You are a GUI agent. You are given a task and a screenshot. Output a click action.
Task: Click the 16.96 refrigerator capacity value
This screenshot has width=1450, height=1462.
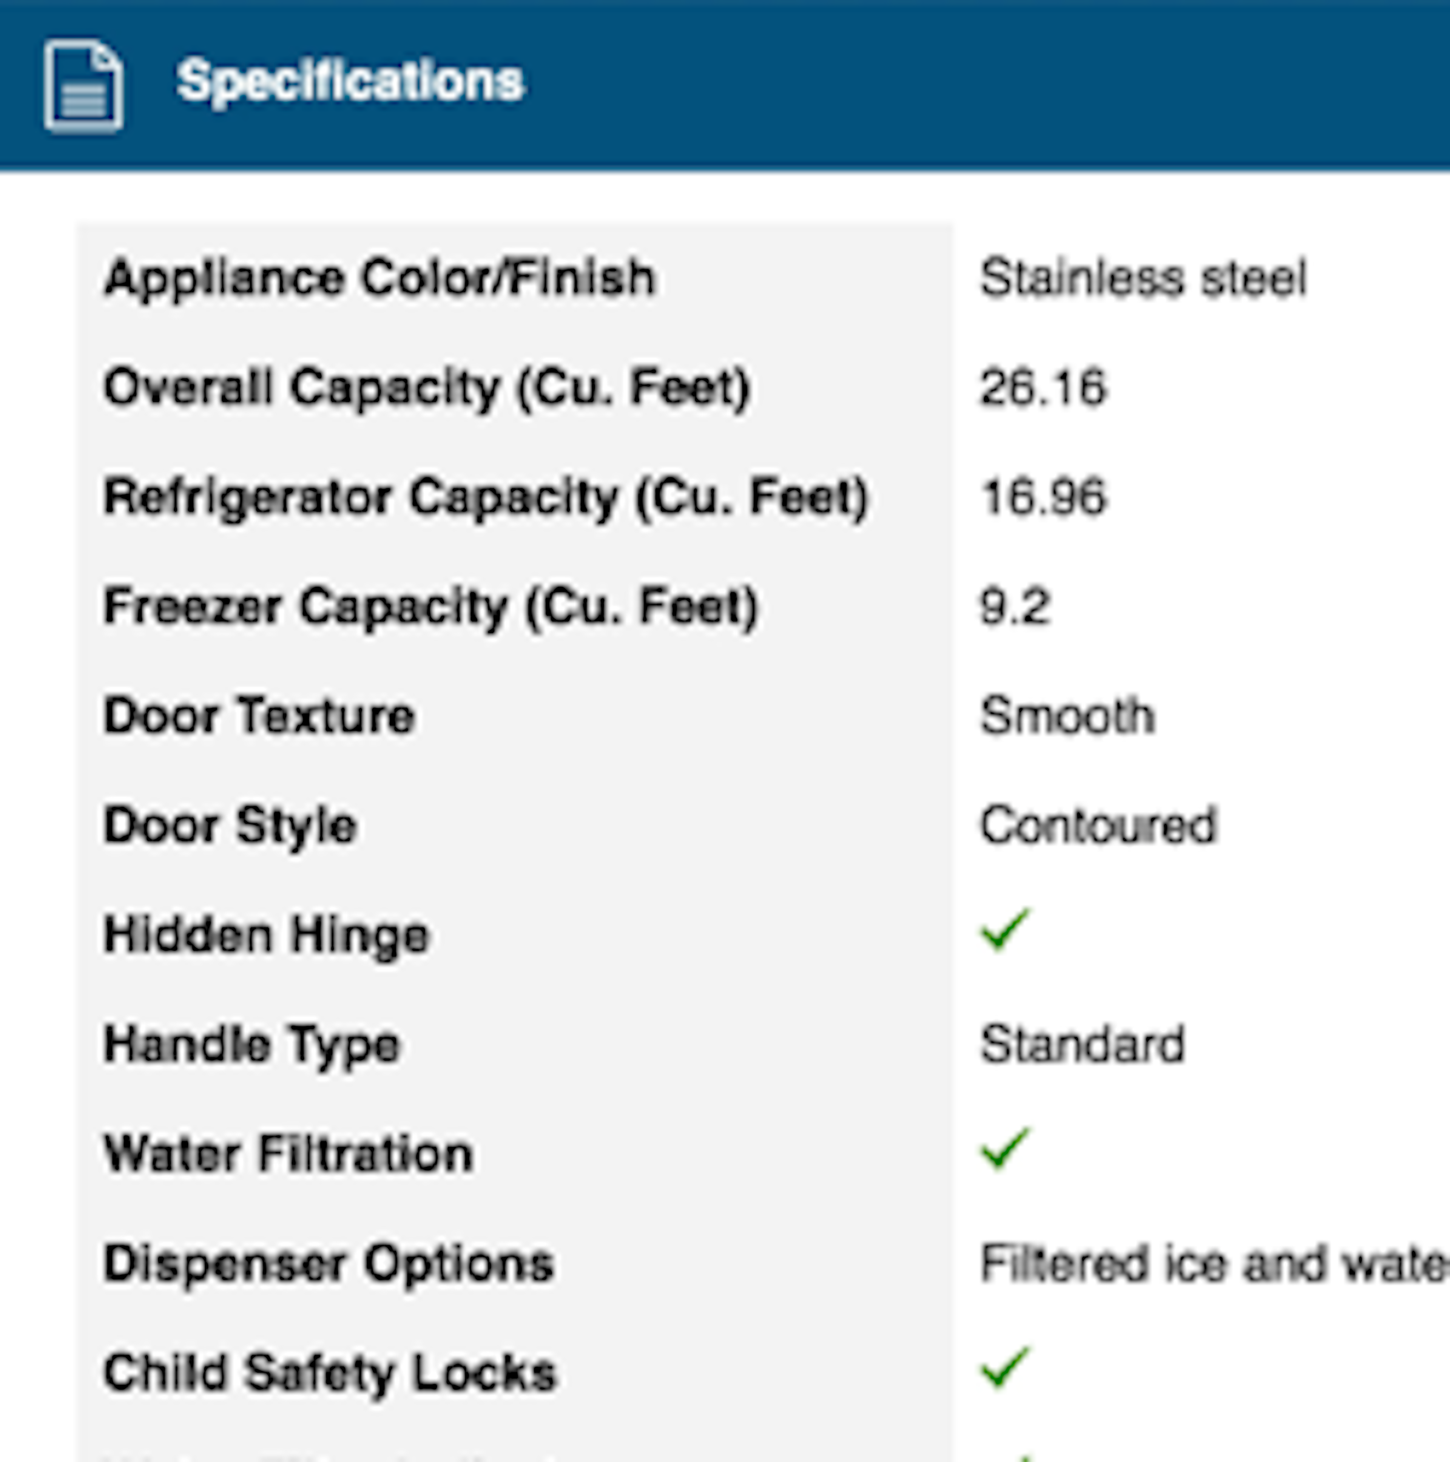pyautogui.click(x=1043, y=498)
